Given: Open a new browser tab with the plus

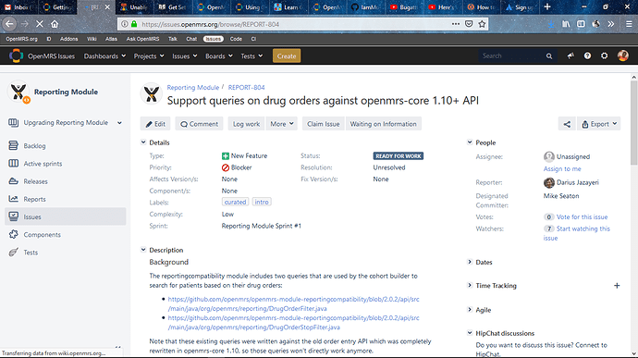Looking at the screenshot, I should (x=547, y=6).
